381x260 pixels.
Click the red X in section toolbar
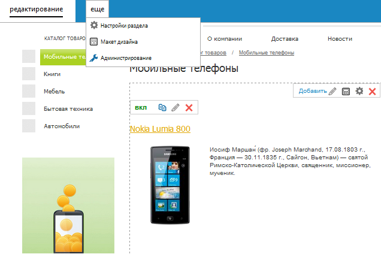pyautogui.click(x=372, y=91)
